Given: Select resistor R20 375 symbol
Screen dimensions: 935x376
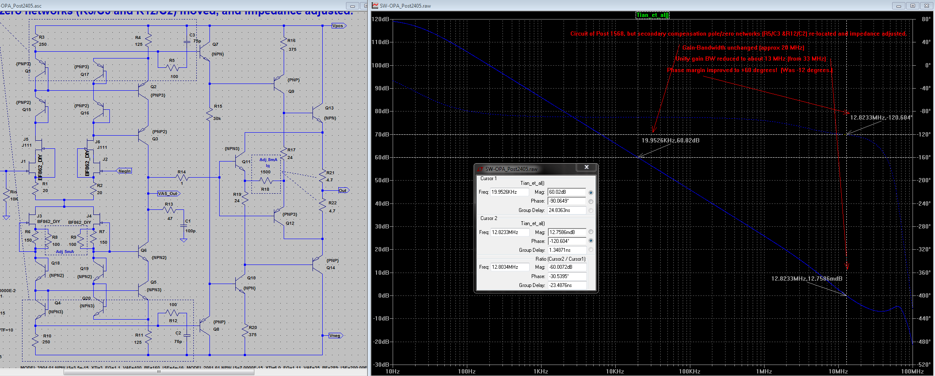Looking at the screenshot, I should click(x=245, y=331).
